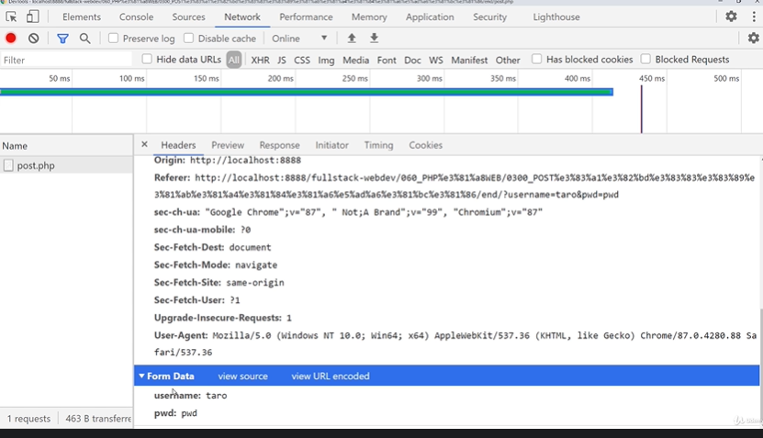This screenshot has width=763, height=438.
Task: Filter requests by Img type
Action: [326, 60]
